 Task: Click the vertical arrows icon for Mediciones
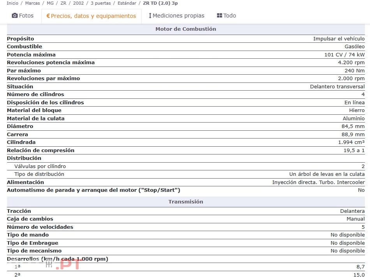[150, 16]
